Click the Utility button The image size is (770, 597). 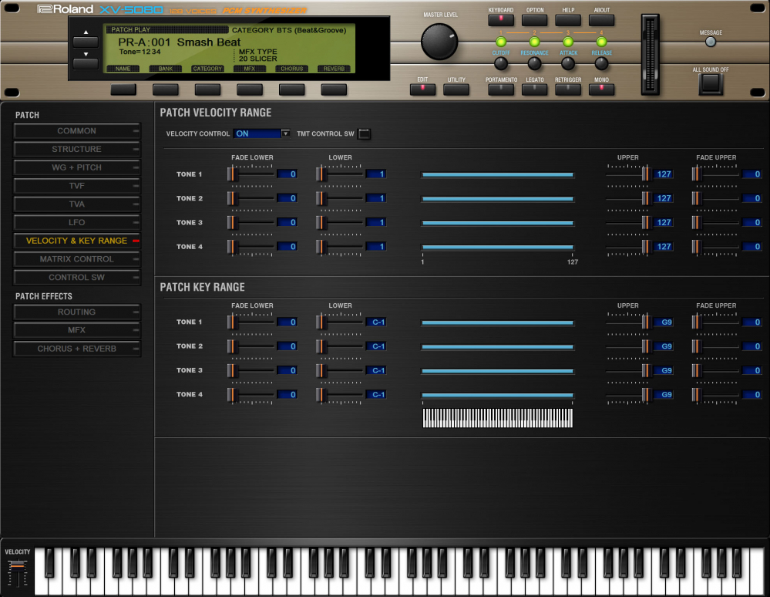[x=456, y=89]
